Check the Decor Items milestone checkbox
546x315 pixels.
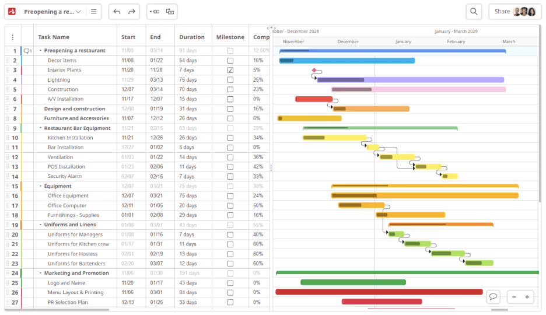click(x=230, y=61)
